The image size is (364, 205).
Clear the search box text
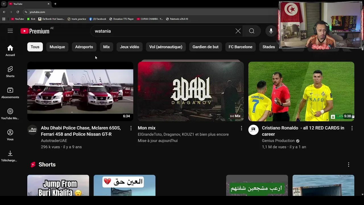point(238,31)
